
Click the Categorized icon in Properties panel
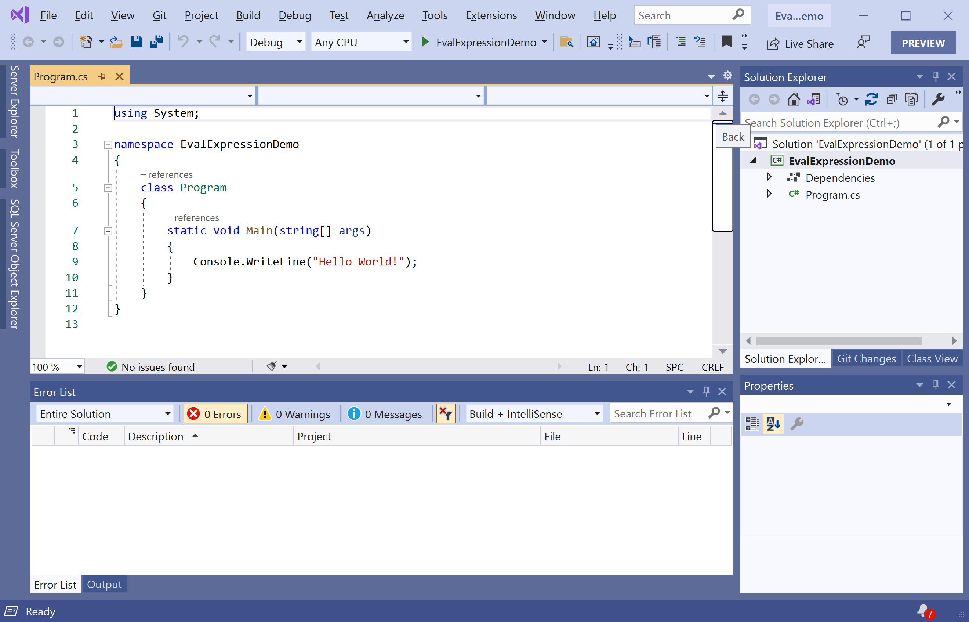pos(752,424)
